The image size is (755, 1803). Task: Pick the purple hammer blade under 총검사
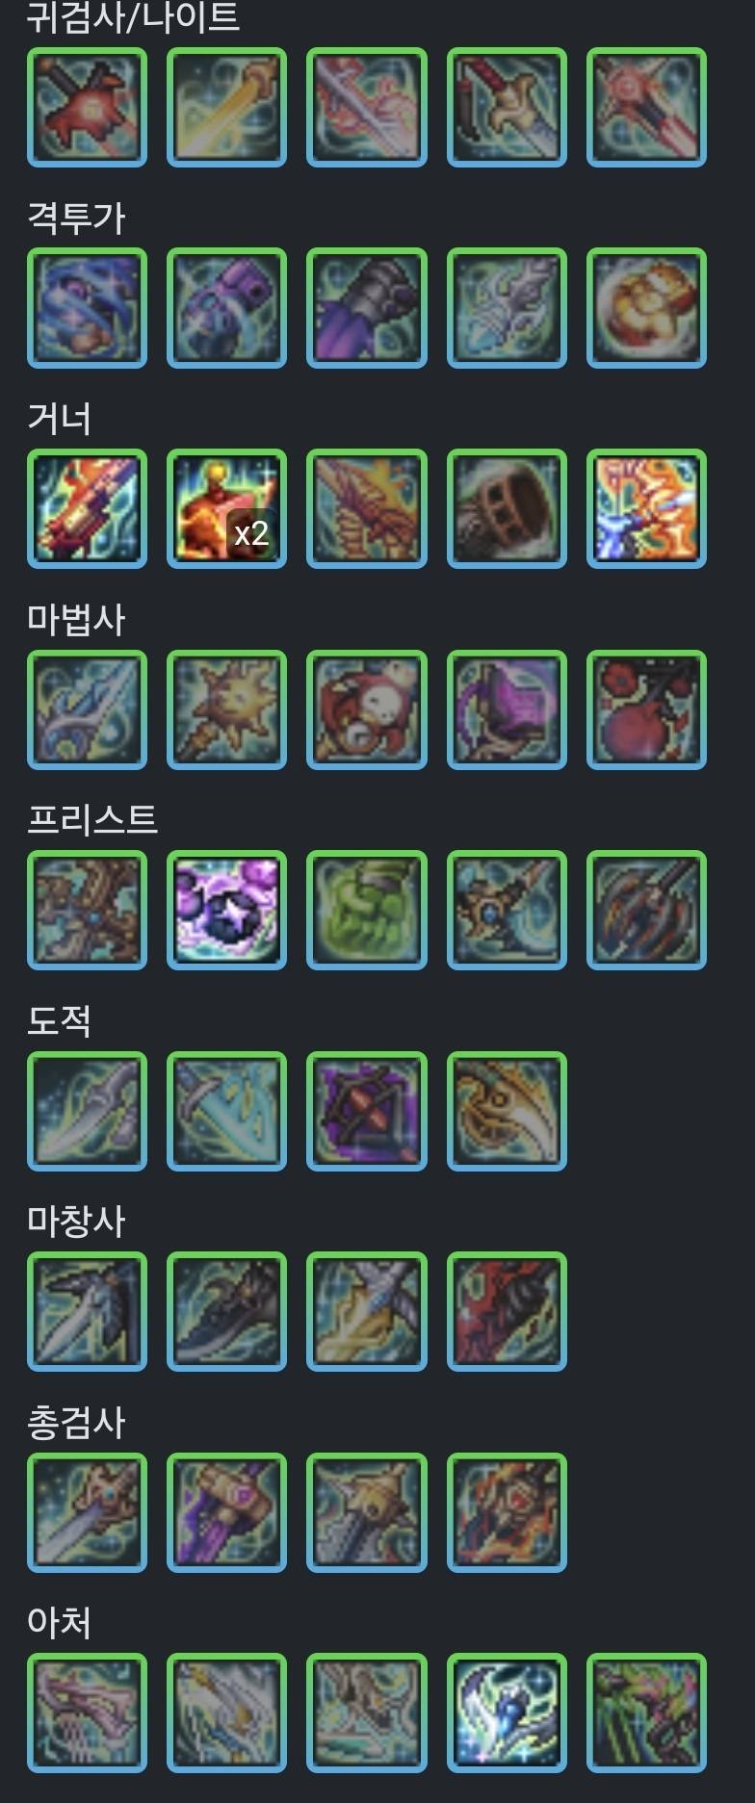(x=226, y=1512)
